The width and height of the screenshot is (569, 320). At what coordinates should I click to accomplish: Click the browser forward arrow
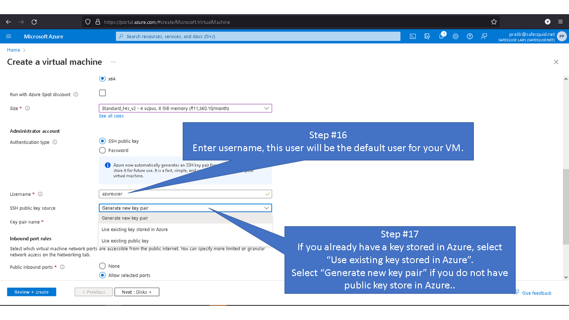click(21, 22)
